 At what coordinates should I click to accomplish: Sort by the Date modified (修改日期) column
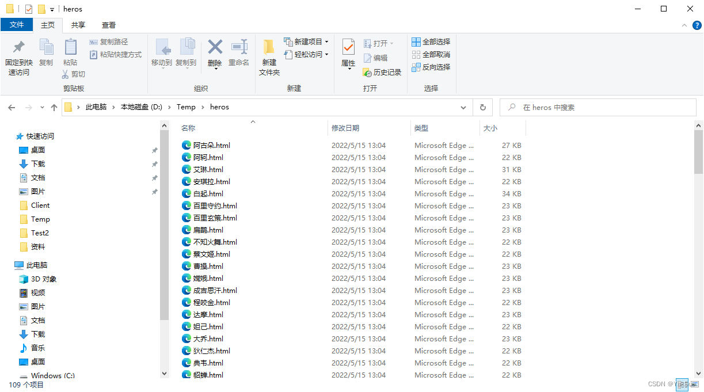(345, 128)
